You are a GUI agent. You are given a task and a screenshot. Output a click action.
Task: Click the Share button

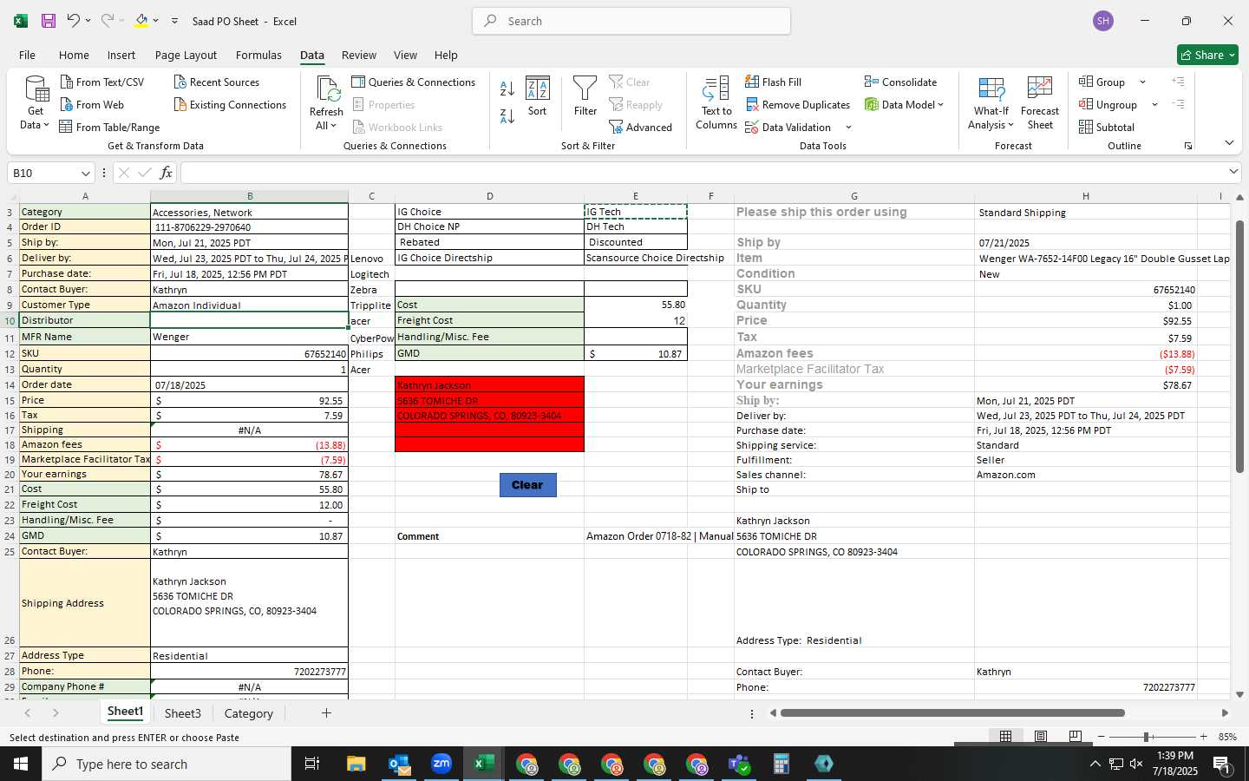tap(1207, 55)
